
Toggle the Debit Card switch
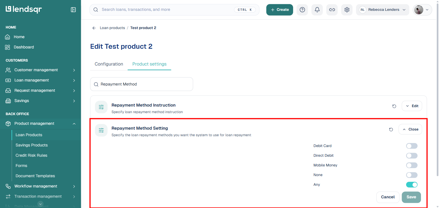tap(412, 146)
